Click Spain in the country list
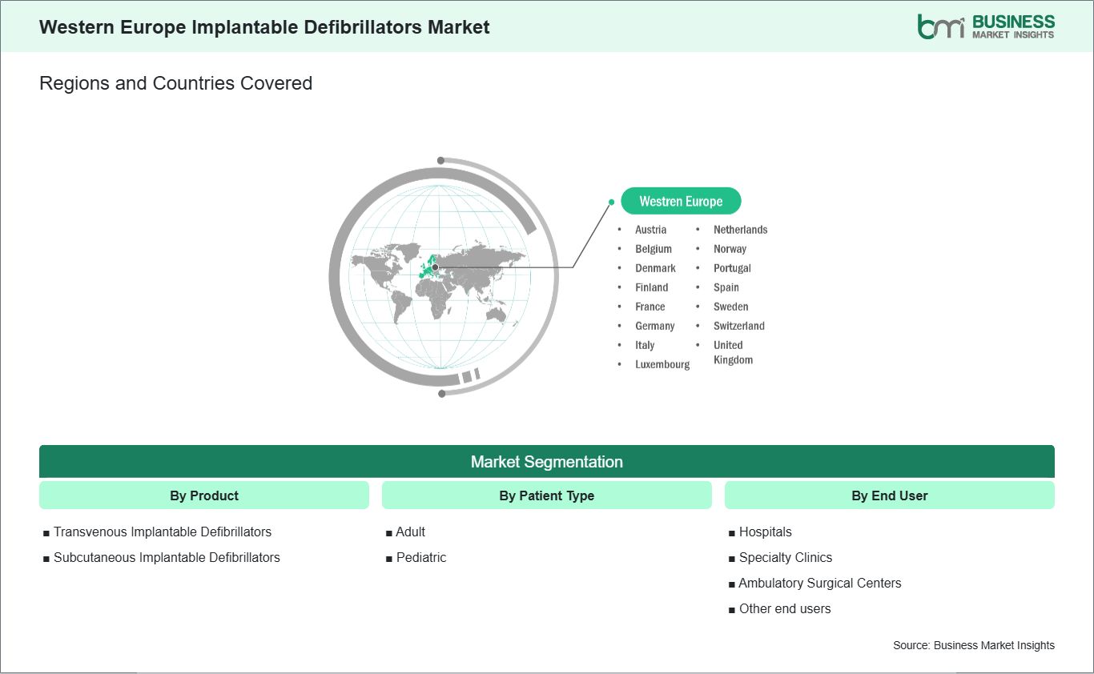Screen dimensions: 1094x674 tap(726, 287)
